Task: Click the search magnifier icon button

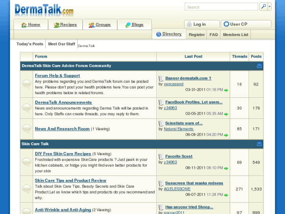Action: point(263,7)
